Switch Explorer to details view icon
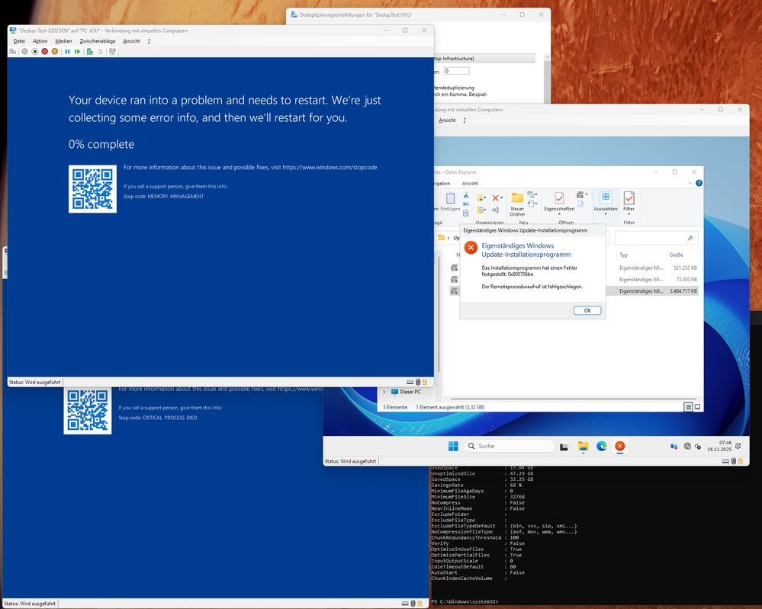The width and height of the screenshot is (762, 609). click(688, 407)
